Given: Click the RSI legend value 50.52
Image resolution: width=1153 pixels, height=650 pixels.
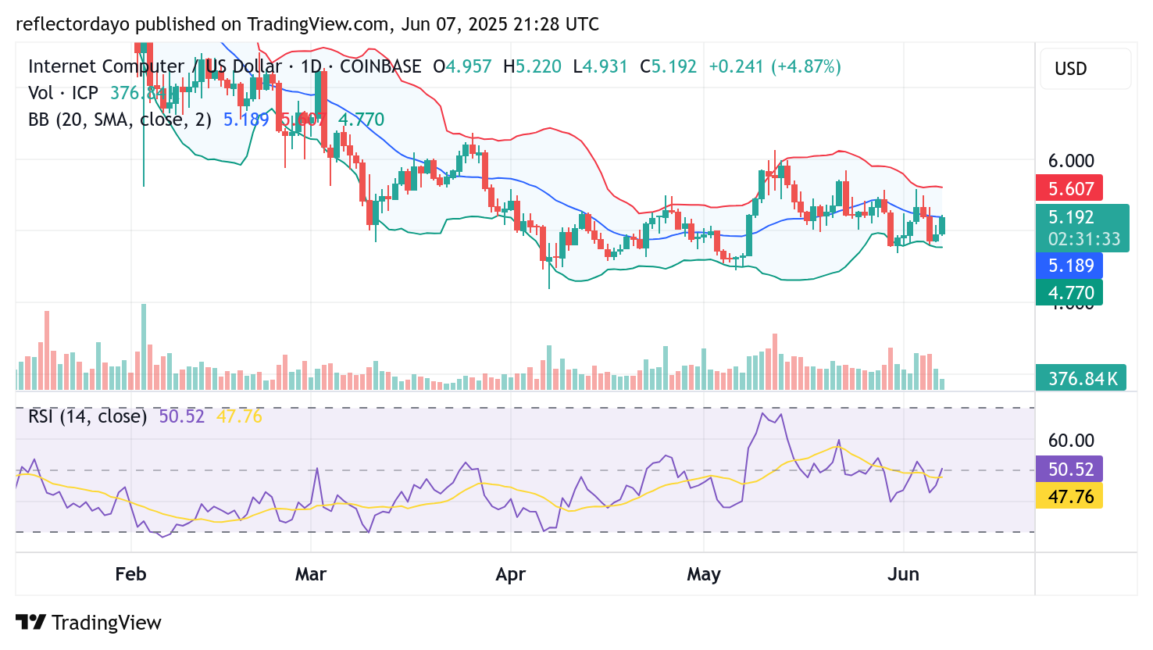Looking at the screenshot, I should [x=181, y=416].
